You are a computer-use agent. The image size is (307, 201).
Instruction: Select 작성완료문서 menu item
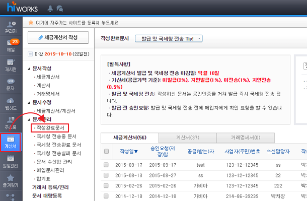[x=50, y=128]
